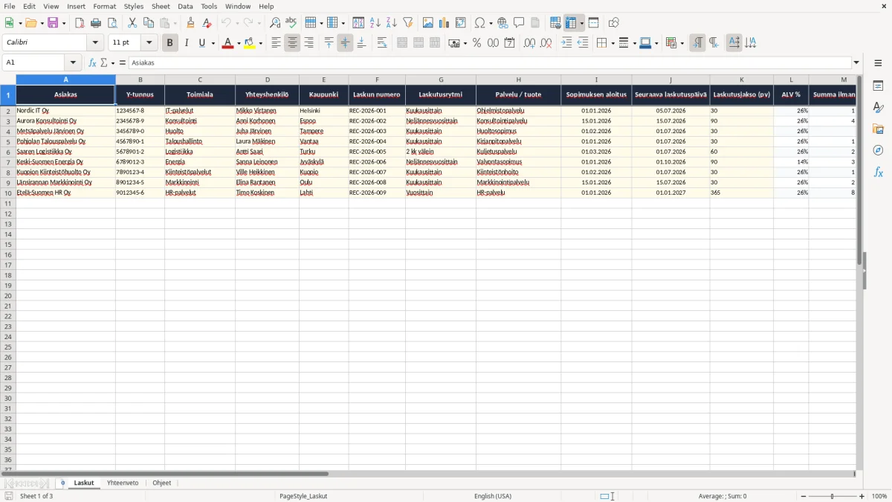This screenshot has width=892, height=502.
Task: Switch to the Yhteenveto sheet tab
Action: click(123, 483)
